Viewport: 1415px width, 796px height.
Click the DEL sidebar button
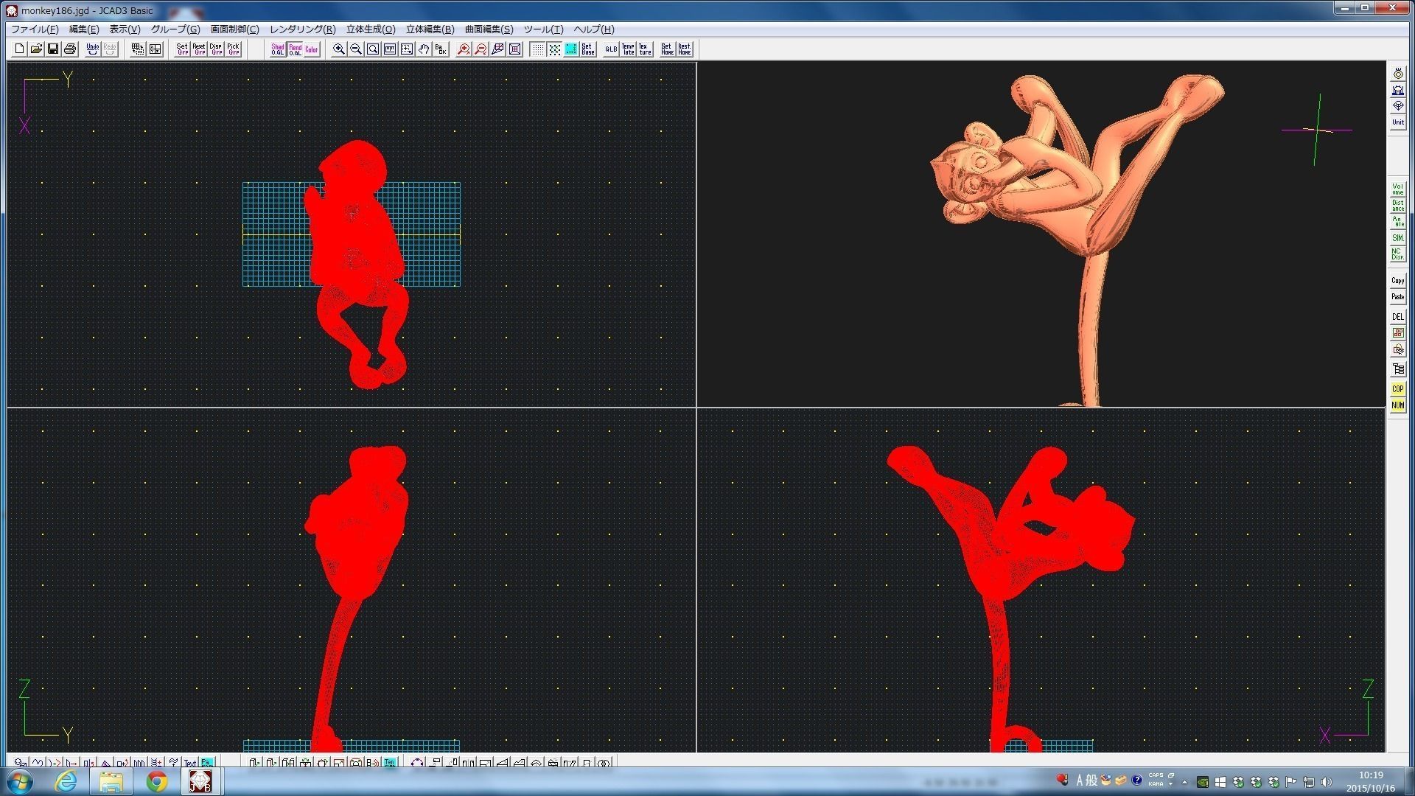click(x=1397, y=317)
